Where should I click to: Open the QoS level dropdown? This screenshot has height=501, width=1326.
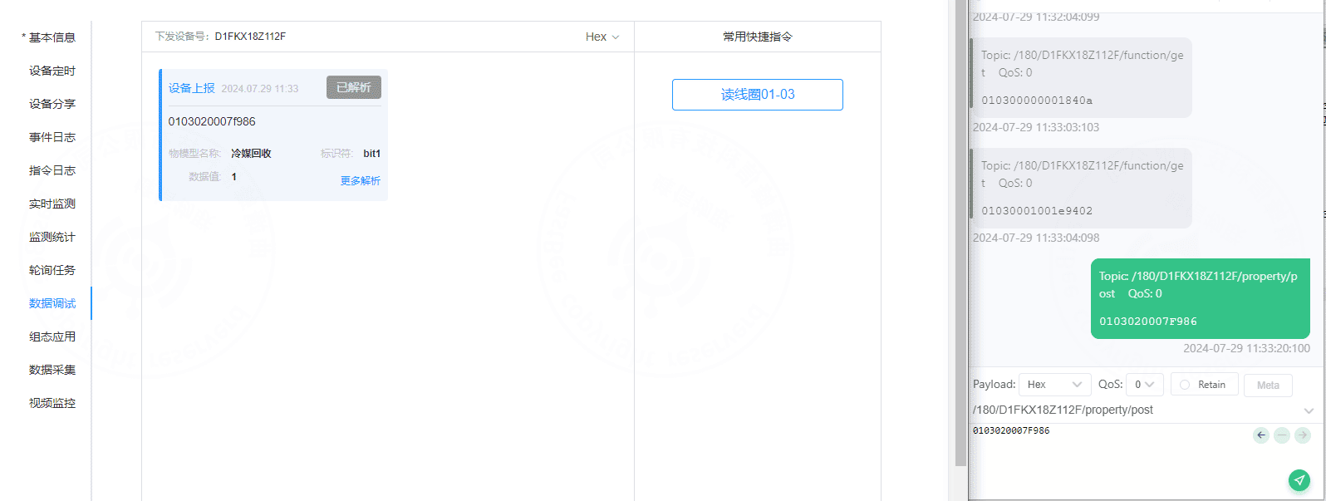click(1144, 385)
